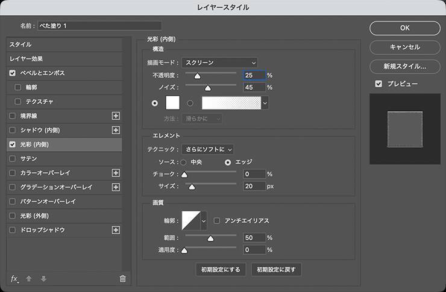Select the エッジ source radio button
Screen dimensions: 446x292
[228, 162]
